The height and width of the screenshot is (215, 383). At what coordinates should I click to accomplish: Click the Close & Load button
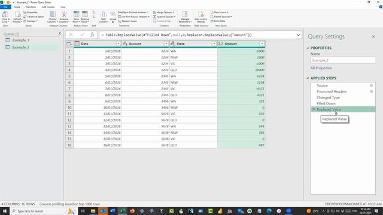click(x=5, y=17)
